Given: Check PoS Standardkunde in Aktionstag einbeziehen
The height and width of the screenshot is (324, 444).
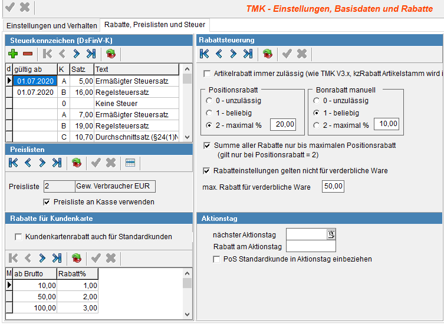Looking at the screenshot, I should (x=216, y=259).
